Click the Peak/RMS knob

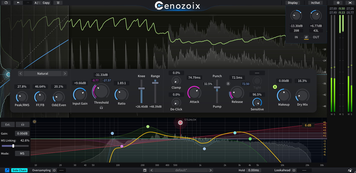pos(22,97)
